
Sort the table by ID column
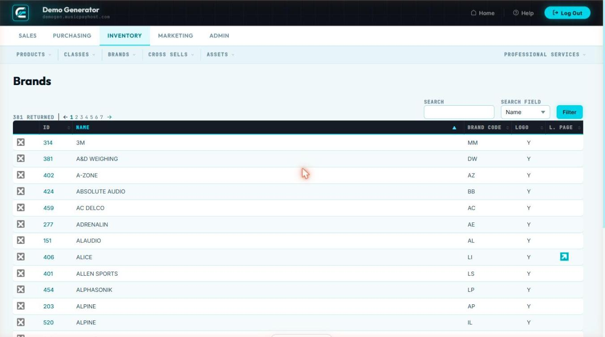[57, 128]
